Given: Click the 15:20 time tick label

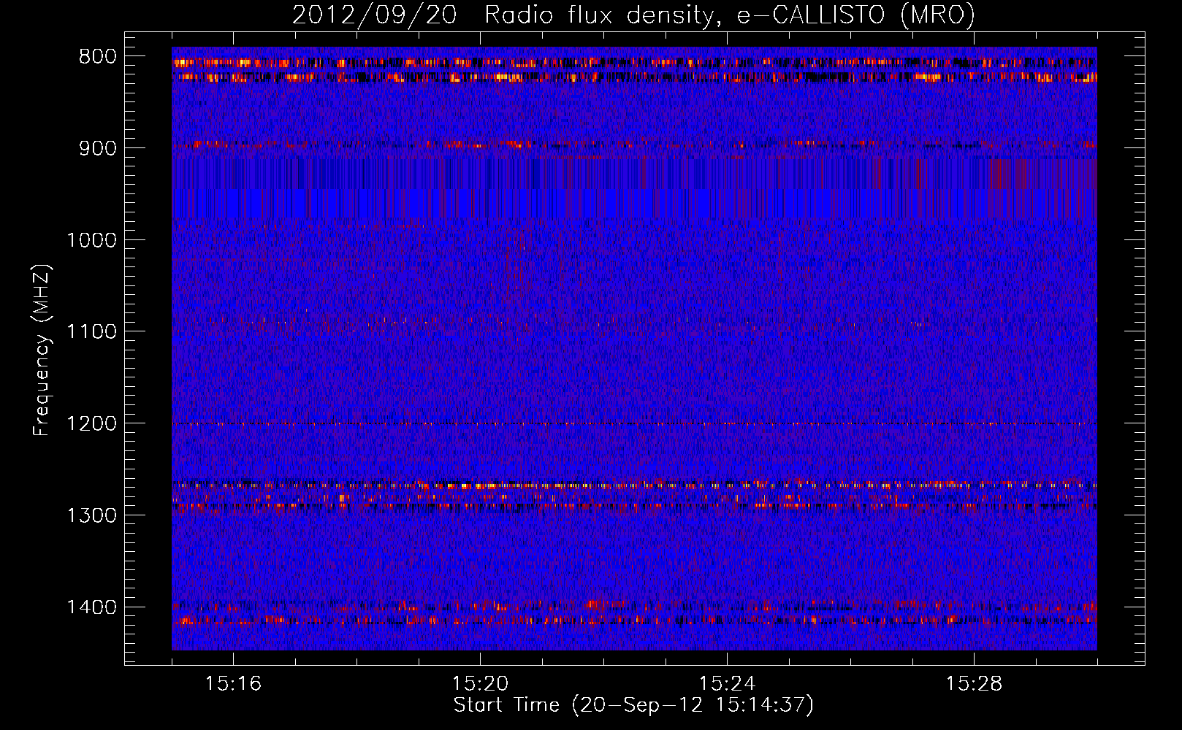Looking at the screenshot, I should pyautogui.click(x=480, y=684).
